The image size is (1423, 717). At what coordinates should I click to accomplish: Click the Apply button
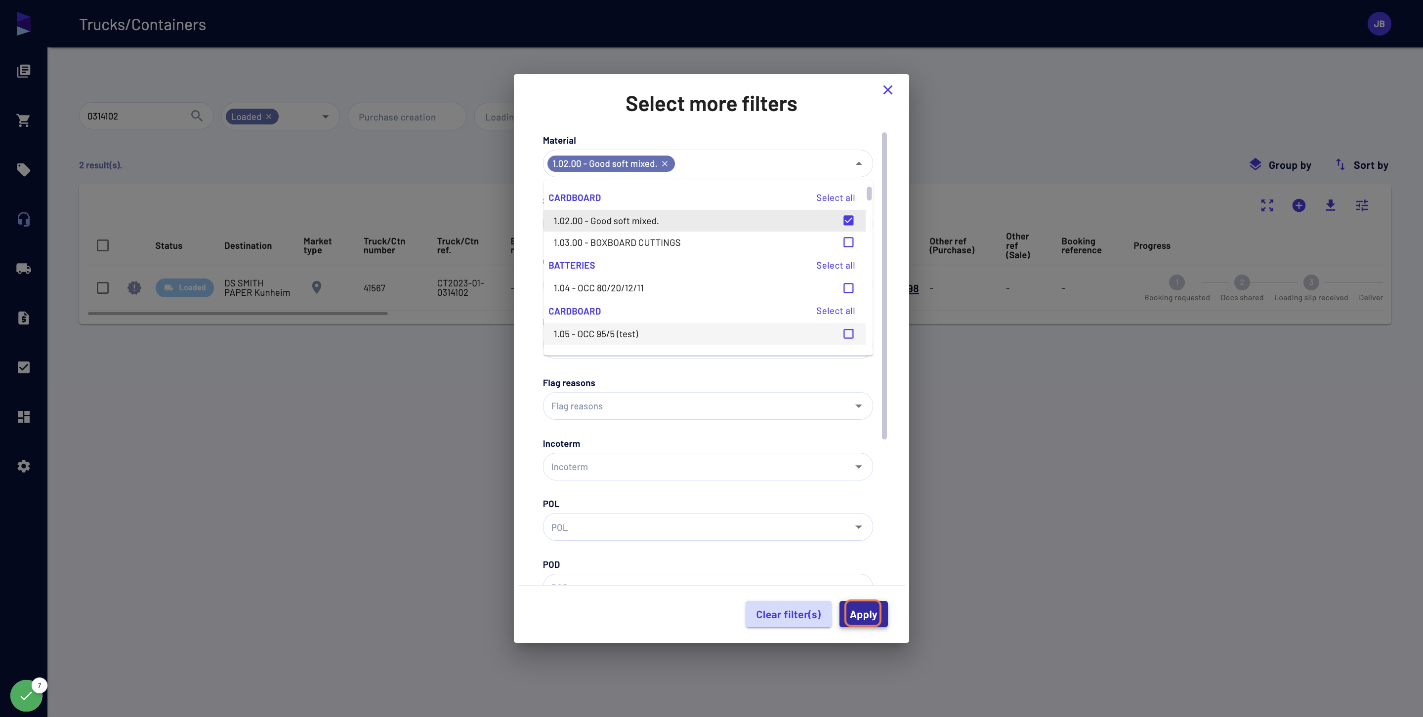pos(863,614)
